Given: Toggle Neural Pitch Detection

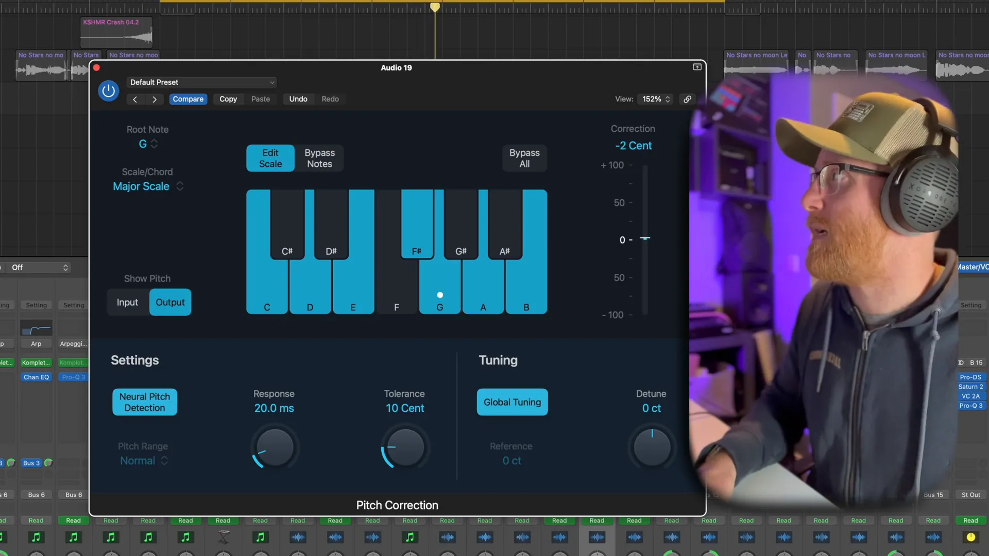Looking at the screenshot, I should click(x=145, y=402).
